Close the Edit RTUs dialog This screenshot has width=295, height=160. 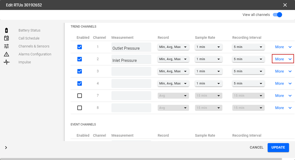point(285,5)
